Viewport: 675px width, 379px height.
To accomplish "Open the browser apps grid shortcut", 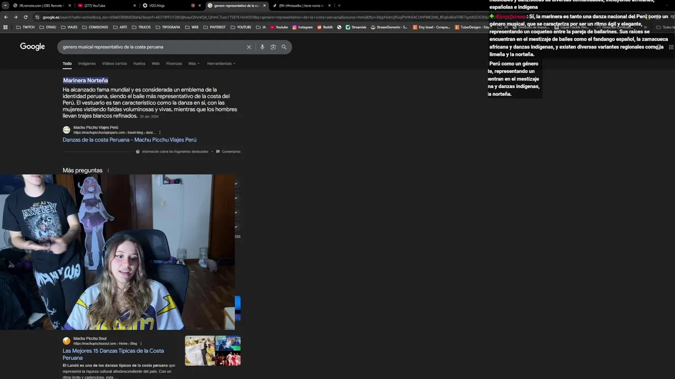I will [5, 27].
